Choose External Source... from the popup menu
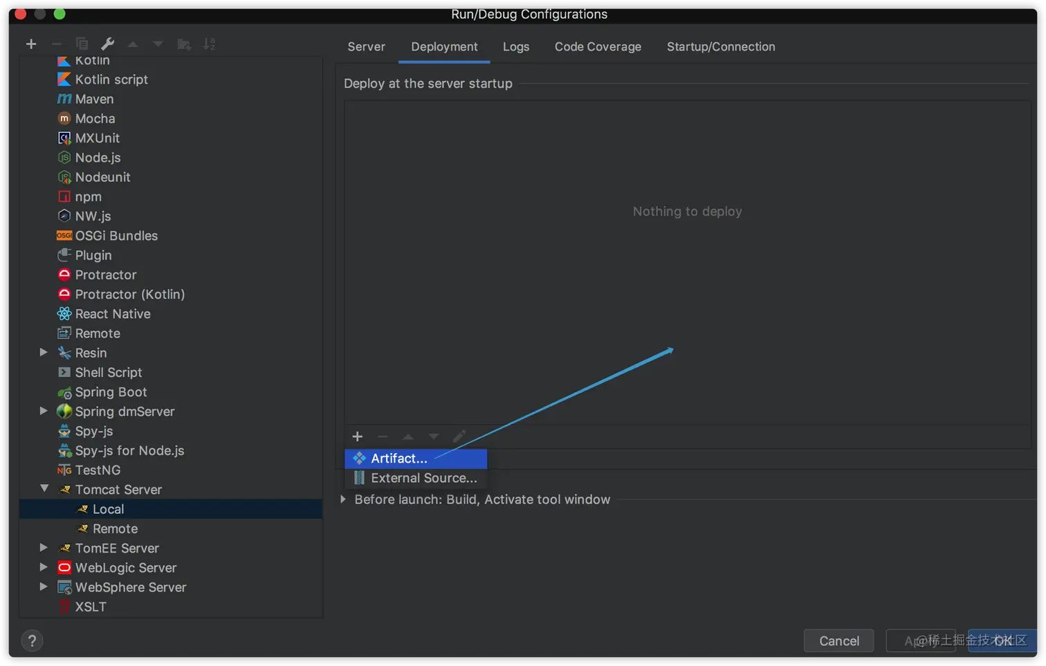The image size is (1046, 666). [416, 478]
